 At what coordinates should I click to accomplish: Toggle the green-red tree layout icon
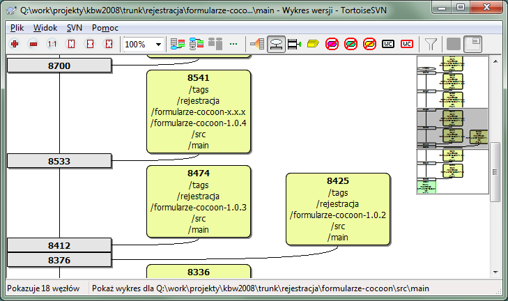coord(197,44)
